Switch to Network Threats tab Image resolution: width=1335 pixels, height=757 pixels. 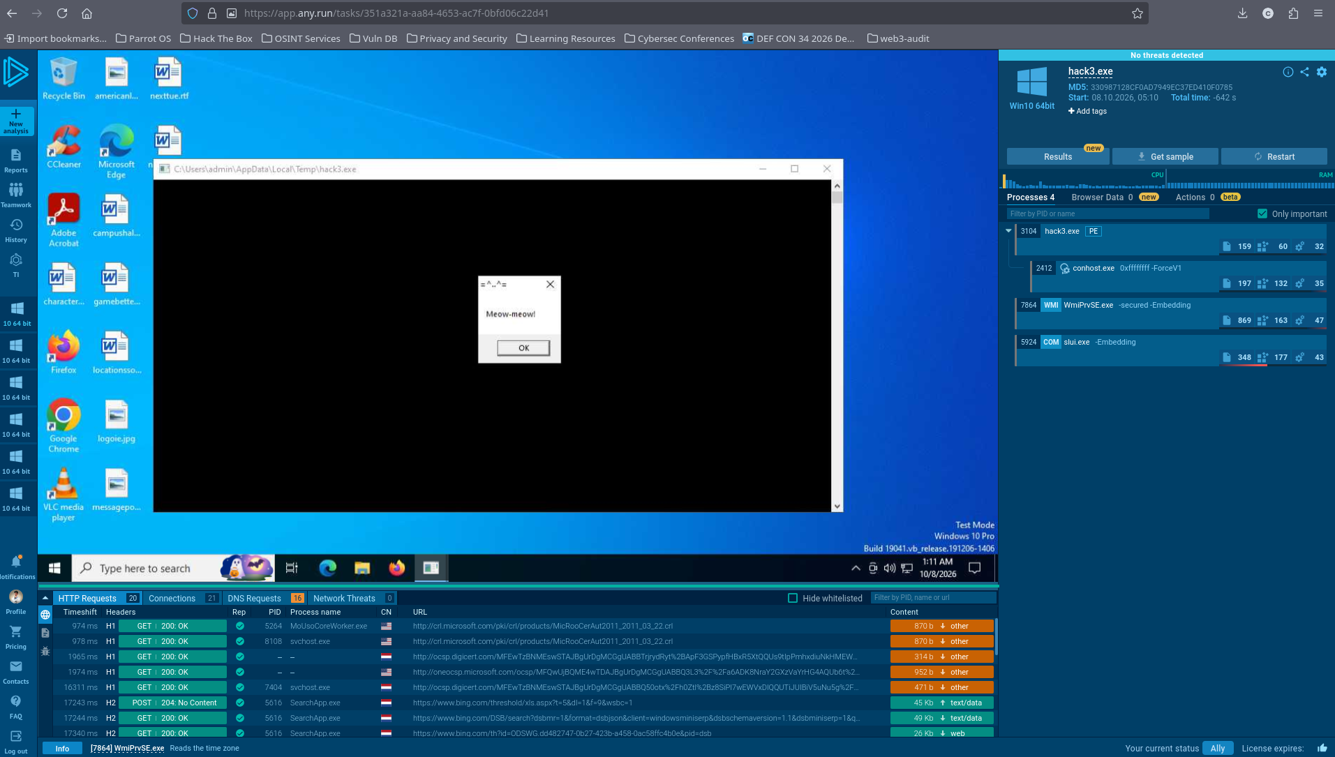(x=353, y=598)
